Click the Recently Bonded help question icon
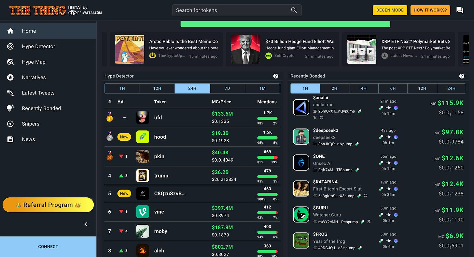The image size is (474, 257). point(462,76)
